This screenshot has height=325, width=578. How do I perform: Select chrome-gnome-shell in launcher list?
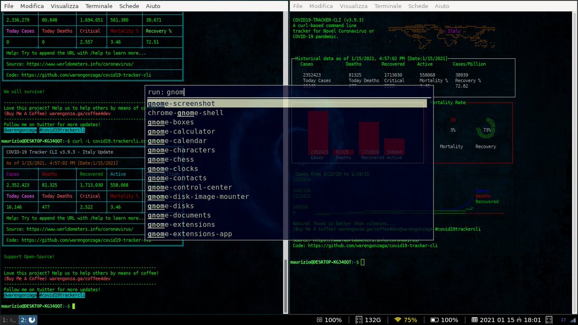tap(287, 113)
